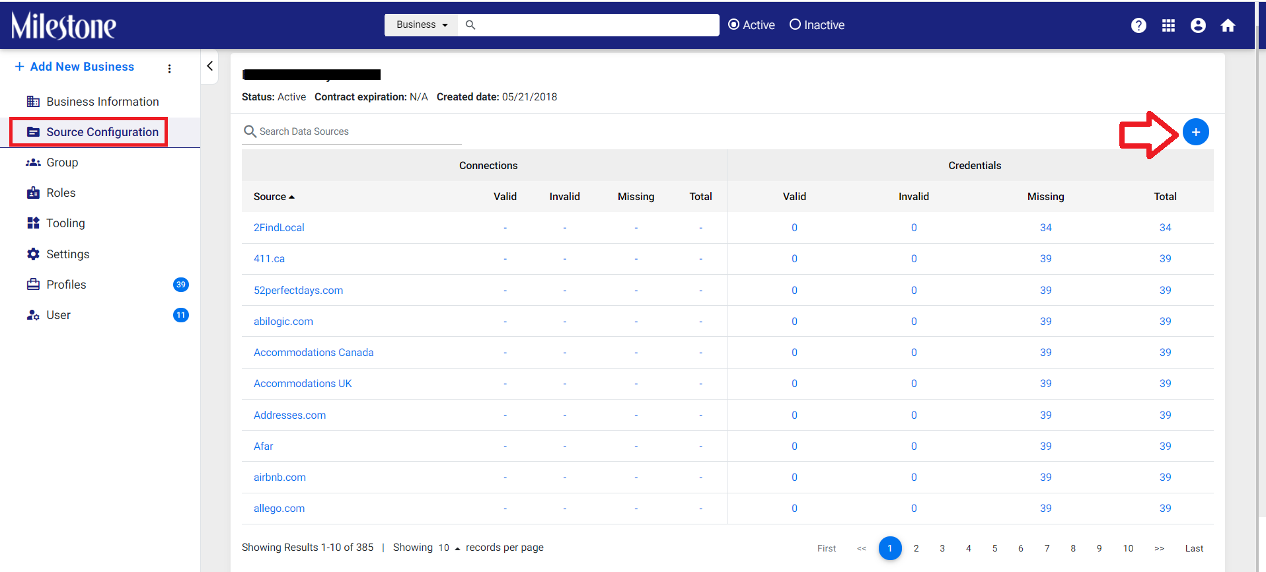Go to home via house icon

pyautogui.click(x=1228, y=25)
